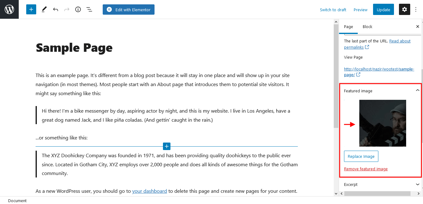Click the Update button
This screenshot has height=204, width=423.
[383, 9]
